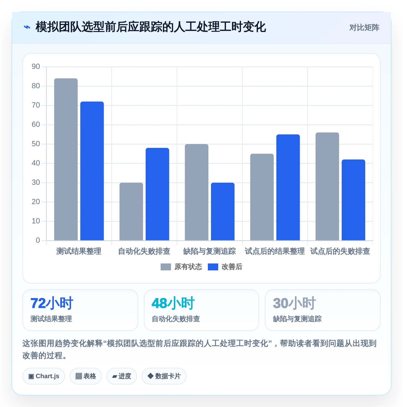Viewport: 403px width, 407px height.
Task: Click the 50 y-axis tick label
Action: [x=36, y=144]
